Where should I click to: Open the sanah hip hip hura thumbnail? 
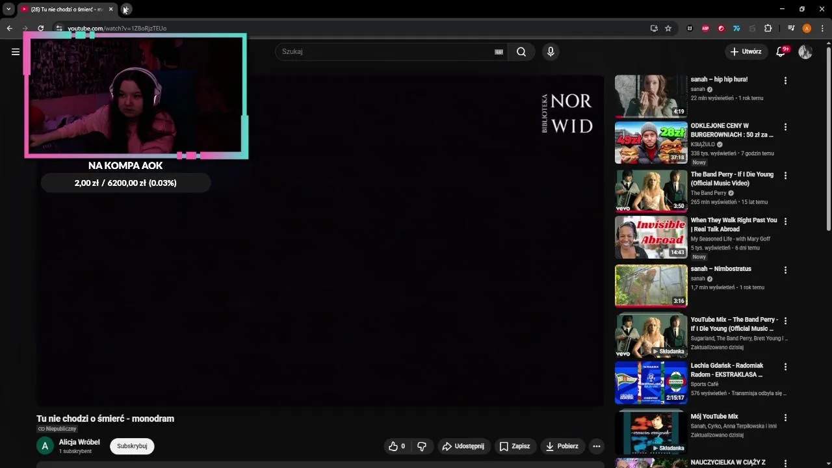click(x=651, y=96)
